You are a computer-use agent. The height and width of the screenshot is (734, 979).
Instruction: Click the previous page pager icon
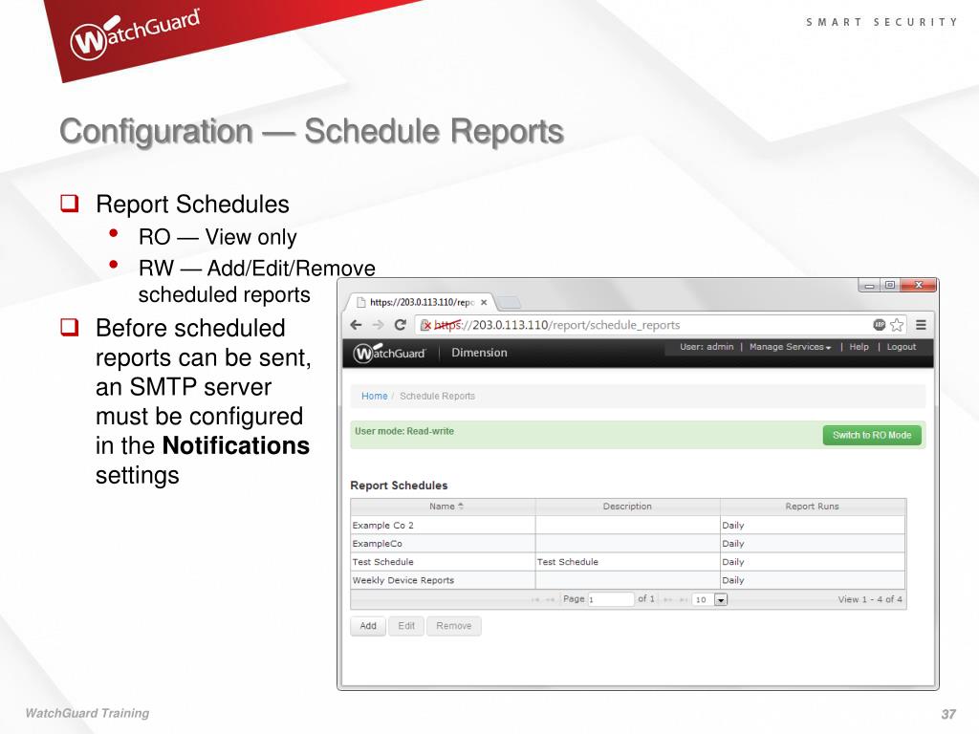[550, 600]
